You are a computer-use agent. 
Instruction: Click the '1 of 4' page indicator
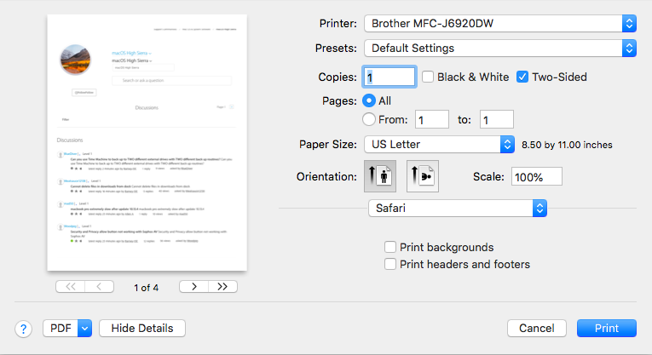coord(146,288)
